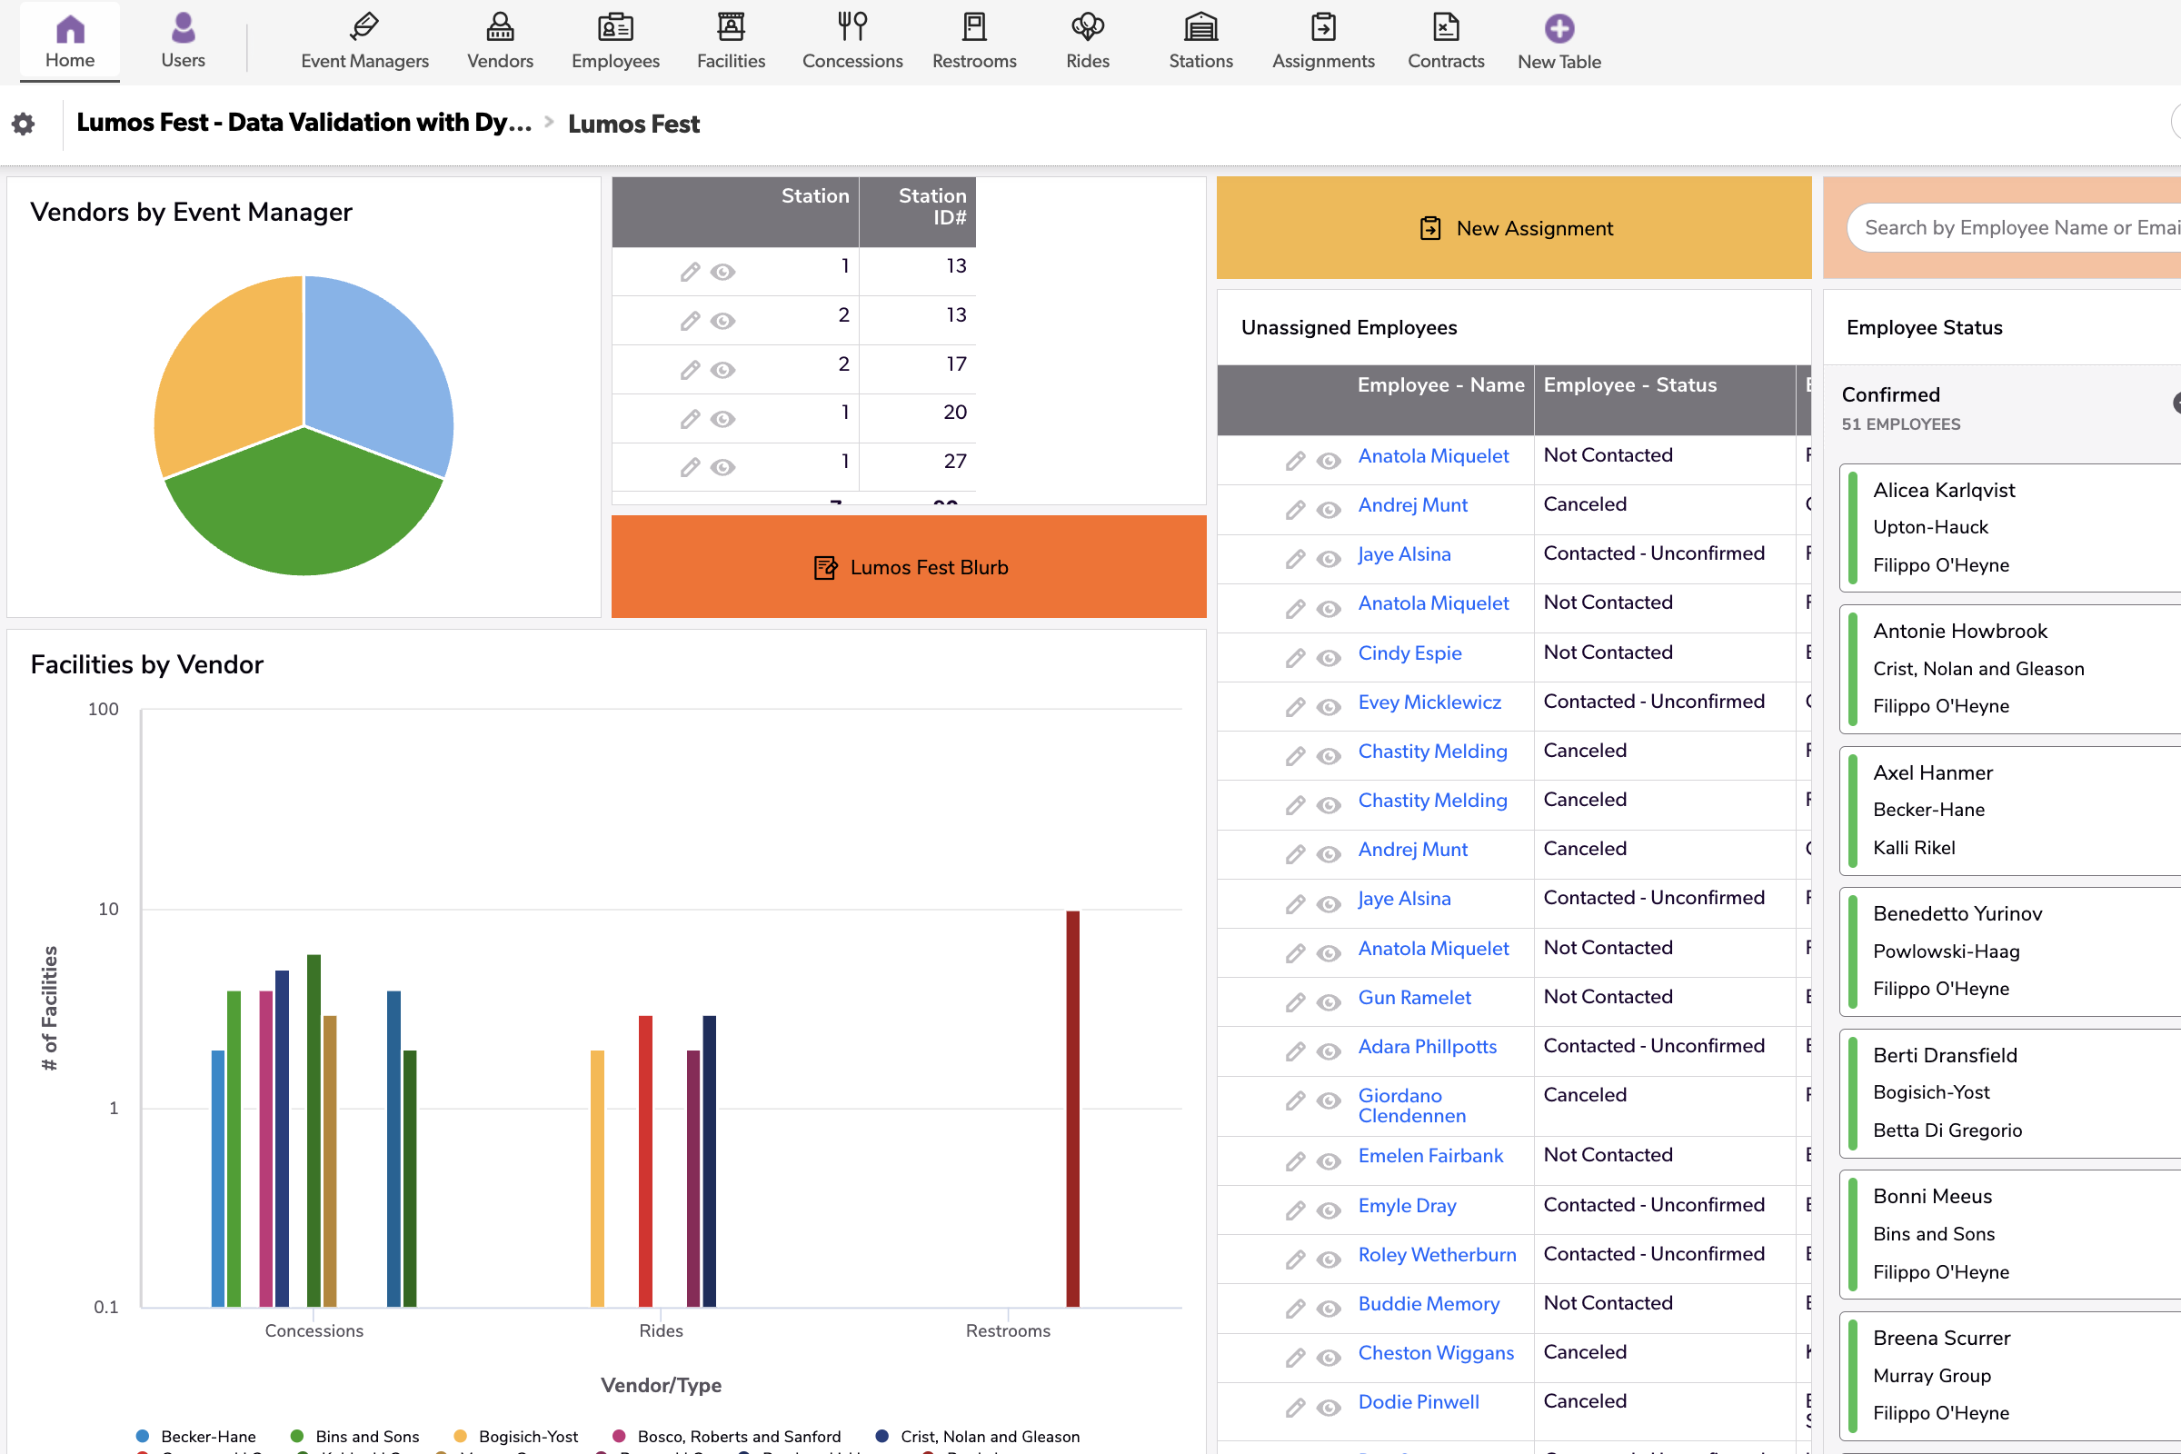Create a New Table

pos(1559,39)
